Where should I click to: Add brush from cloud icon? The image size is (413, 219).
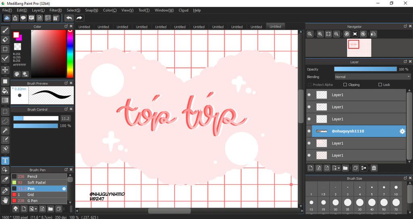coord(16,209)
